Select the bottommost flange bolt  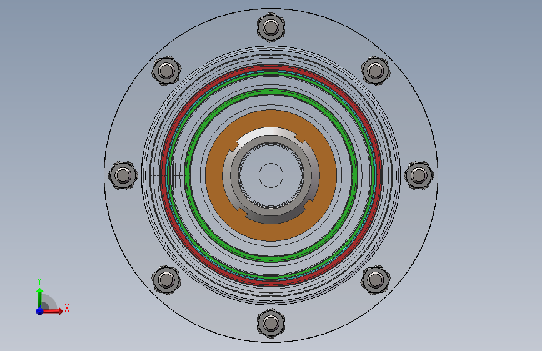tap(271, 324)
